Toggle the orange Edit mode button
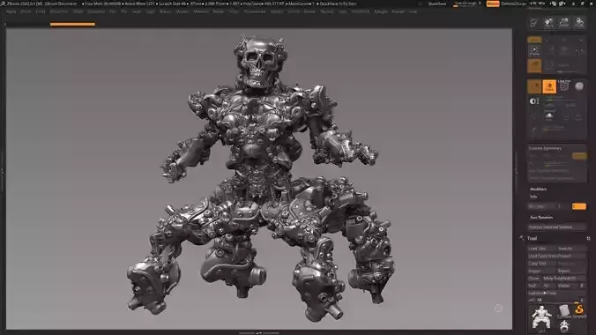Screen dimensions: 596x335 click(534, 40)
